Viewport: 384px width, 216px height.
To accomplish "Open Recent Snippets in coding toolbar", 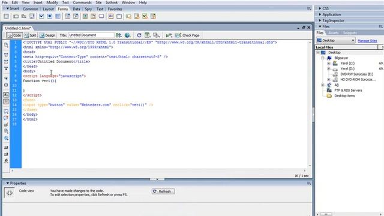I will (6, 131).
